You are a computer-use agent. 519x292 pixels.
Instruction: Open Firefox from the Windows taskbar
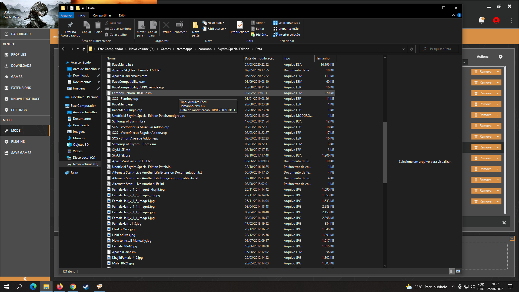coord(59,287)
